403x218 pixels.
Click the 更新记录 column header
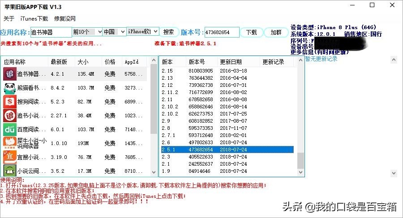pos(276,62)
